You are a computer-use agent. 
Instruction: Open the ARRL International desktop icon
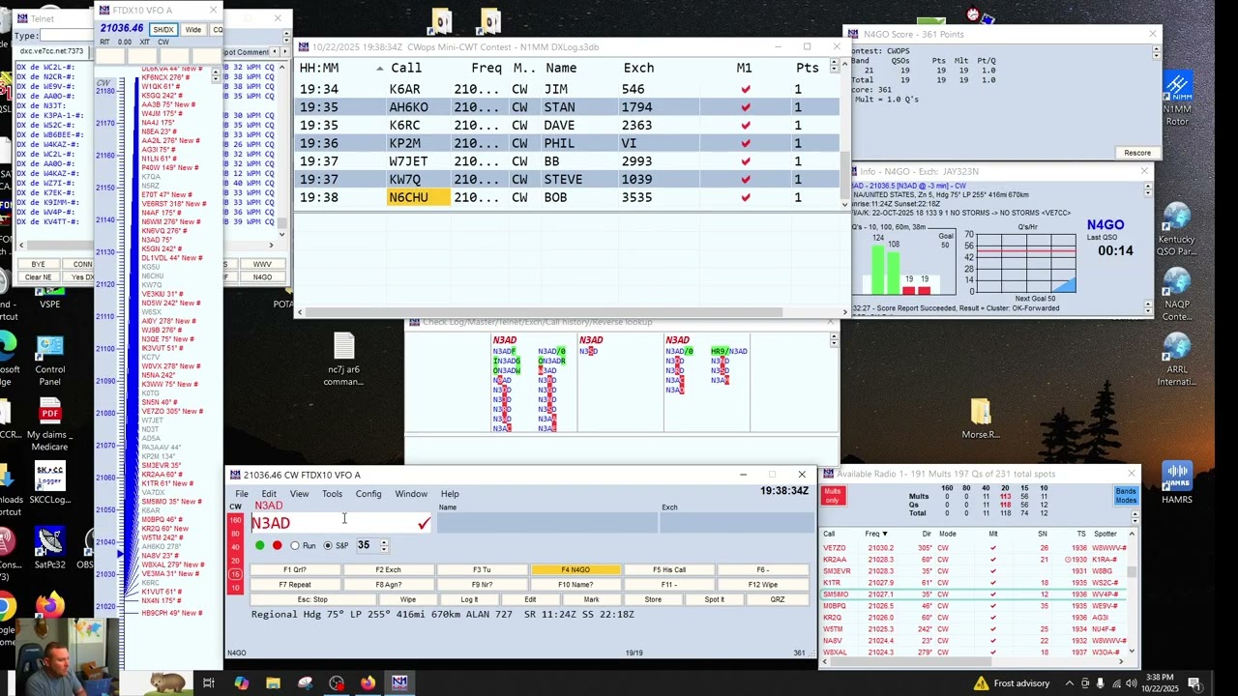[x=1177, y=360]
